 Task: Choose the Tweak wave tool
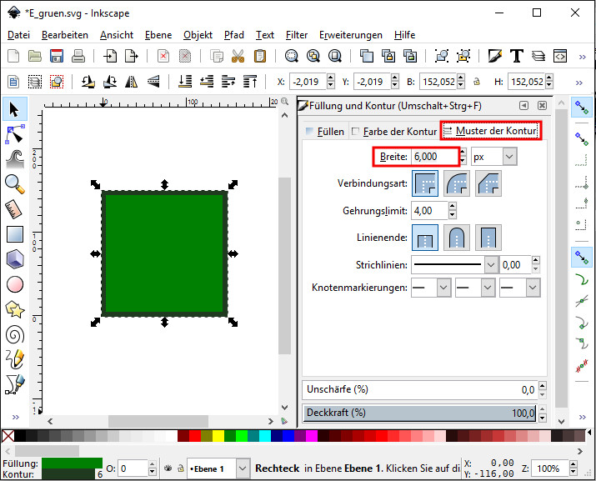point(15,159)
